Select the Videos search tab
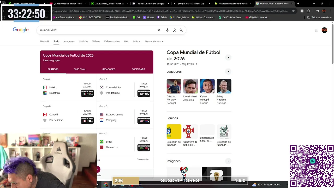The width and height of the screenshot is (334, 188). pos(96,42)
